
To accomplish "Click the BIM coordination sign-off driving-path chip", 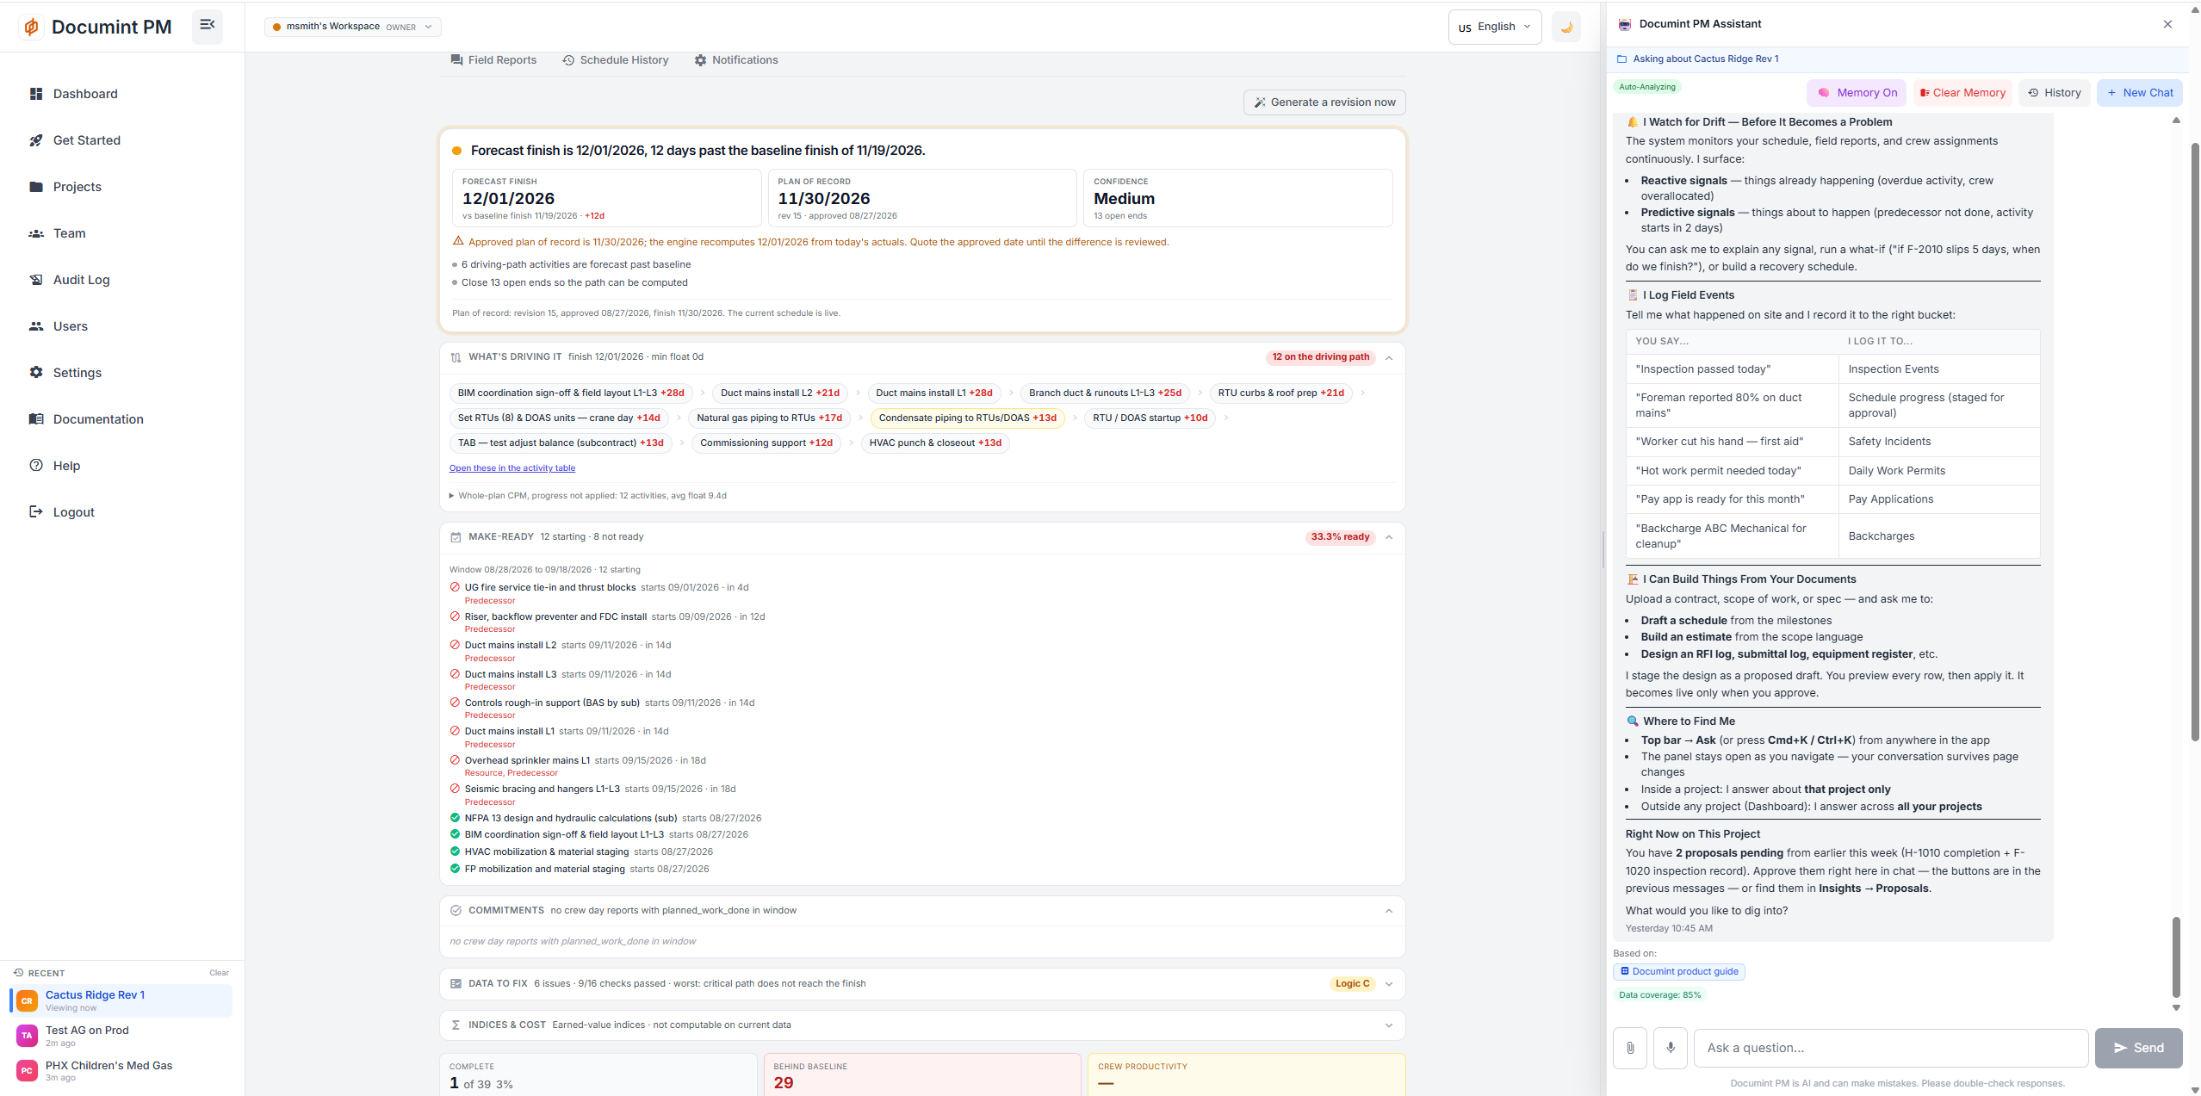I will tap(571, 393).
